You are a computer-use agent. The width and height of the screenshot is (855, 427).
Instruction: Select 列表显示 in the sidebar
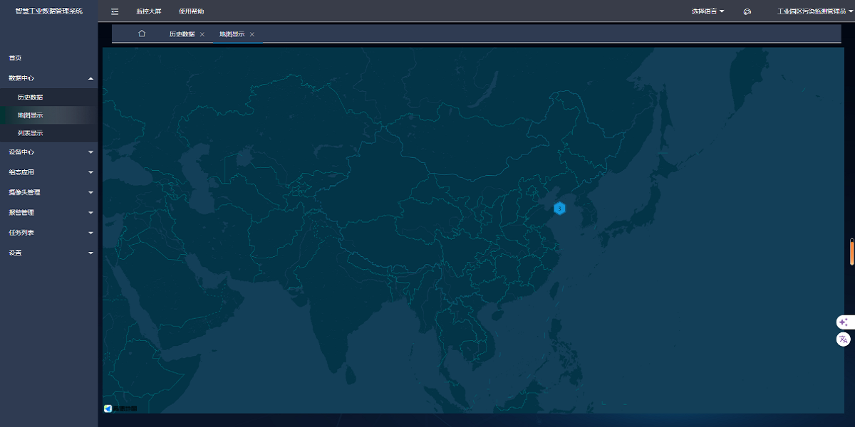coord(31,133)
